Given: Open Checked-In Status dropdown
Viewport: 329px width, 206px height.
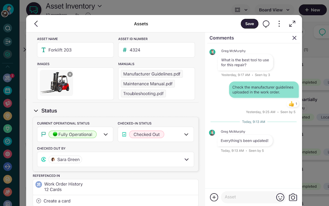Looking at the screenshot, I should (x=186, y=134).
